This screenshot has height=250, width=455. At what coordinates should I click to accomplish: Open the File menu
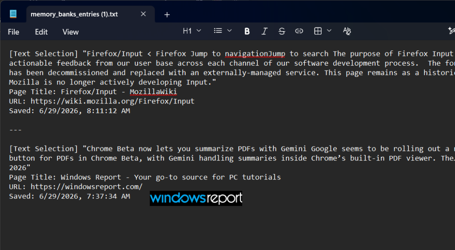(x=13, y=32)
